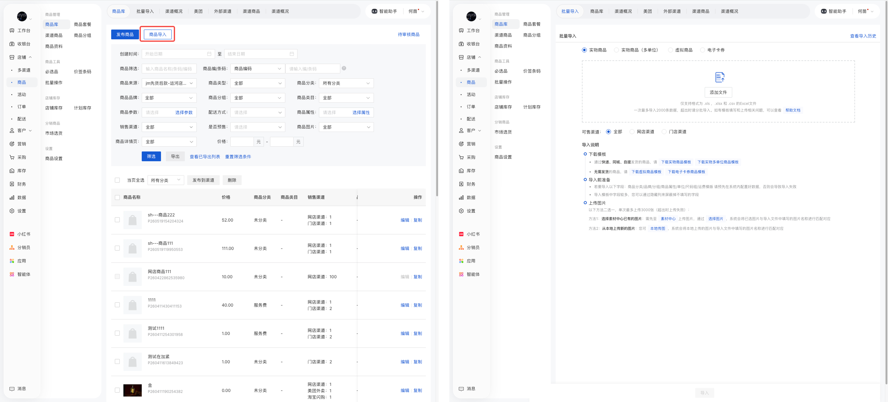Switch to 批量导入 tab in left window

(x=145, y=11)
